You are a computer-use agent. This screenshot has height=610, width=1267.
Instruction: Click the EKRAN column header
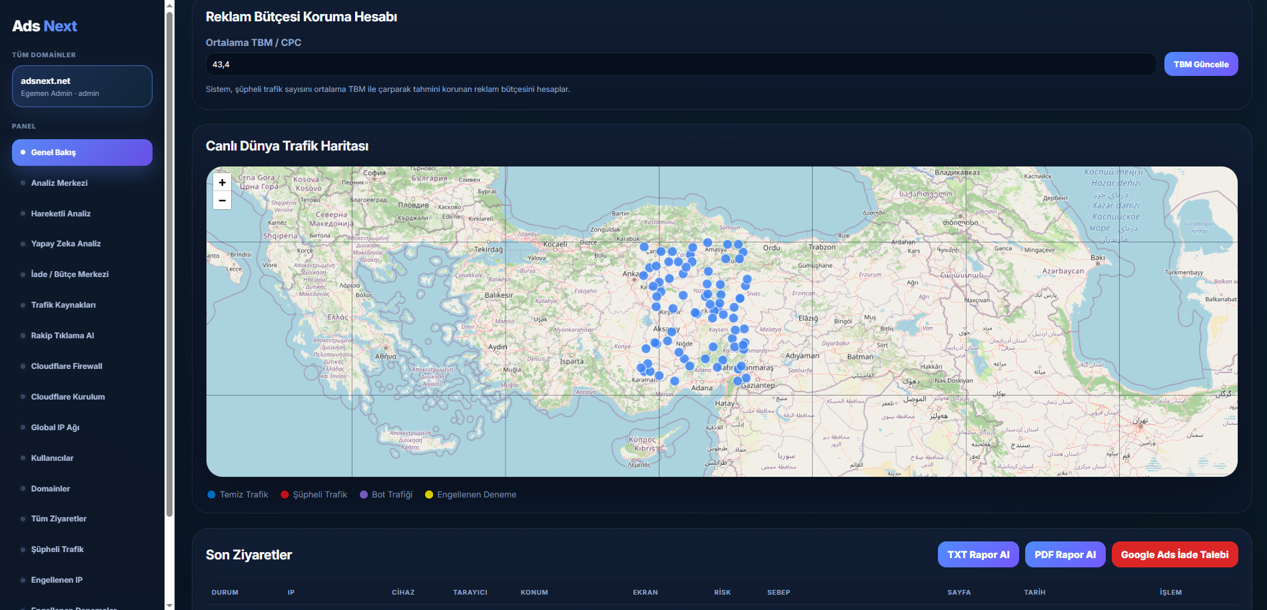click(x=645, y=593)
